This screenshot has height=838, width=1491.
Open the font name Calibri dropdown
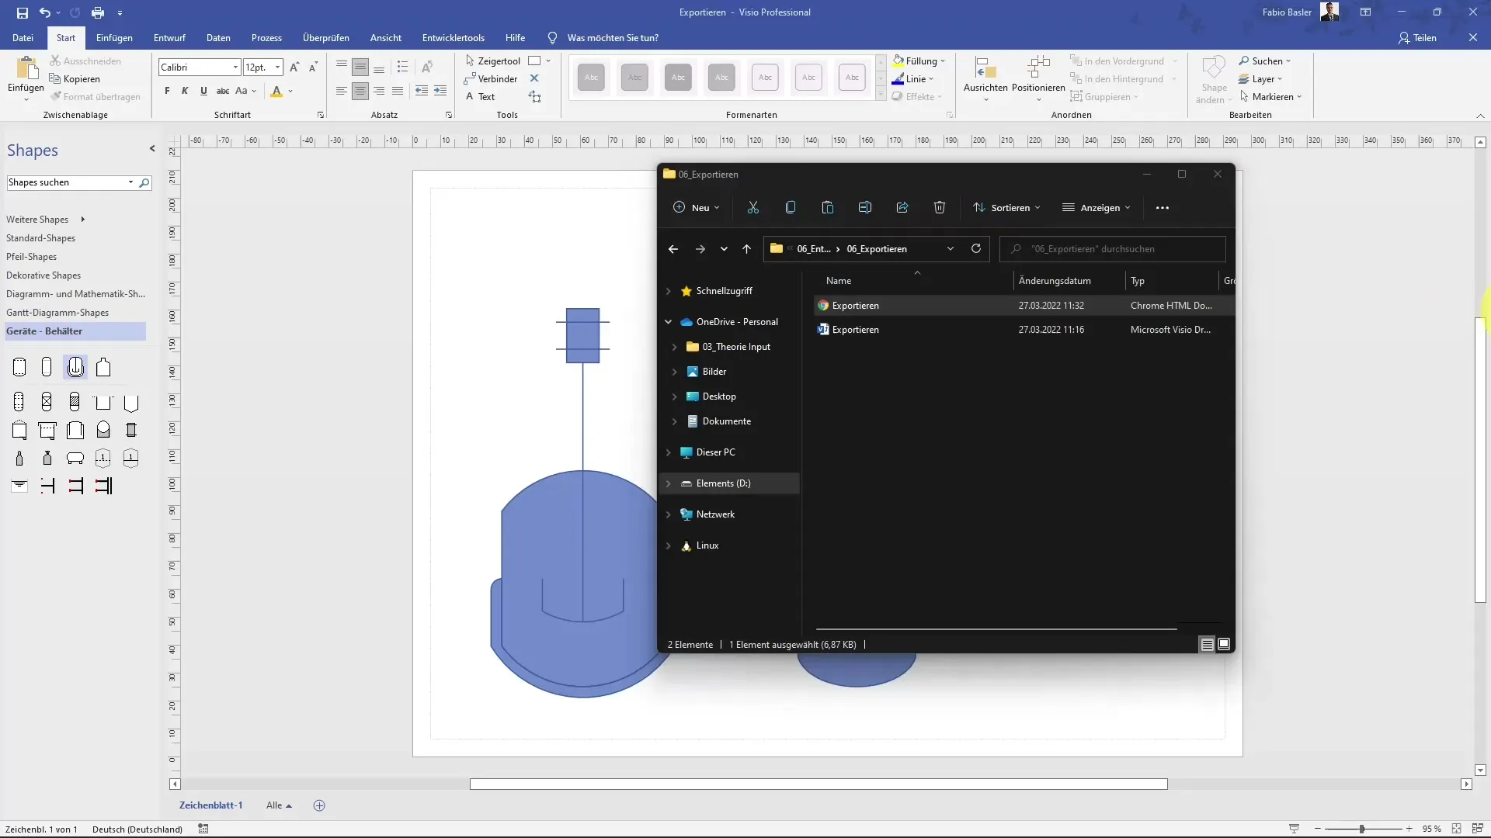235,68
